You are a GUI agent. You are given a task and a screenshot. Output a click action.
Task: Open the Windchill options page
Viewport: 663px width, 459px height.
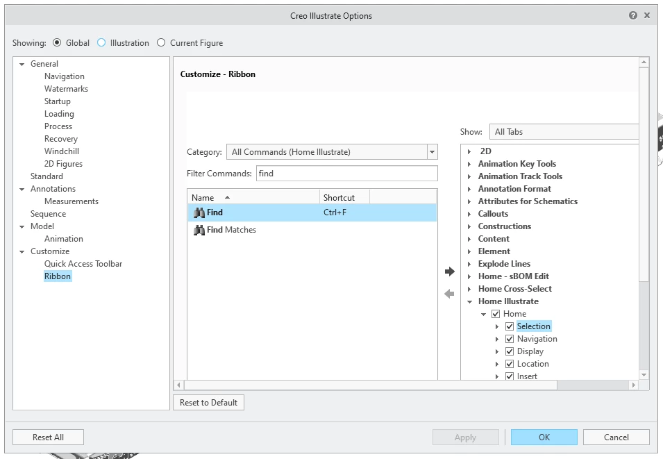click(61, 151)
